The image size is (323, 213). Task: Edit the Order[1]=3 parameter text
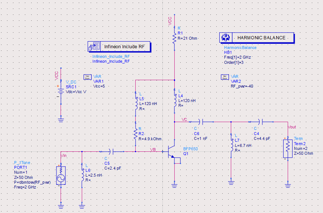click(233, 62)
